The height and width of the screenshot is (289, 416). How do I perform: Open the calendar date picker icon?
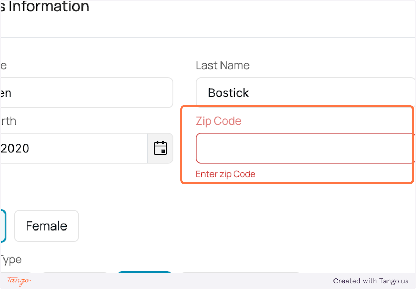pos(160,148)
